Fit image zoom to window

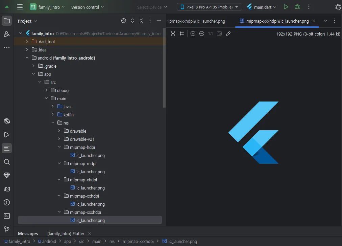tap(219, 33)
